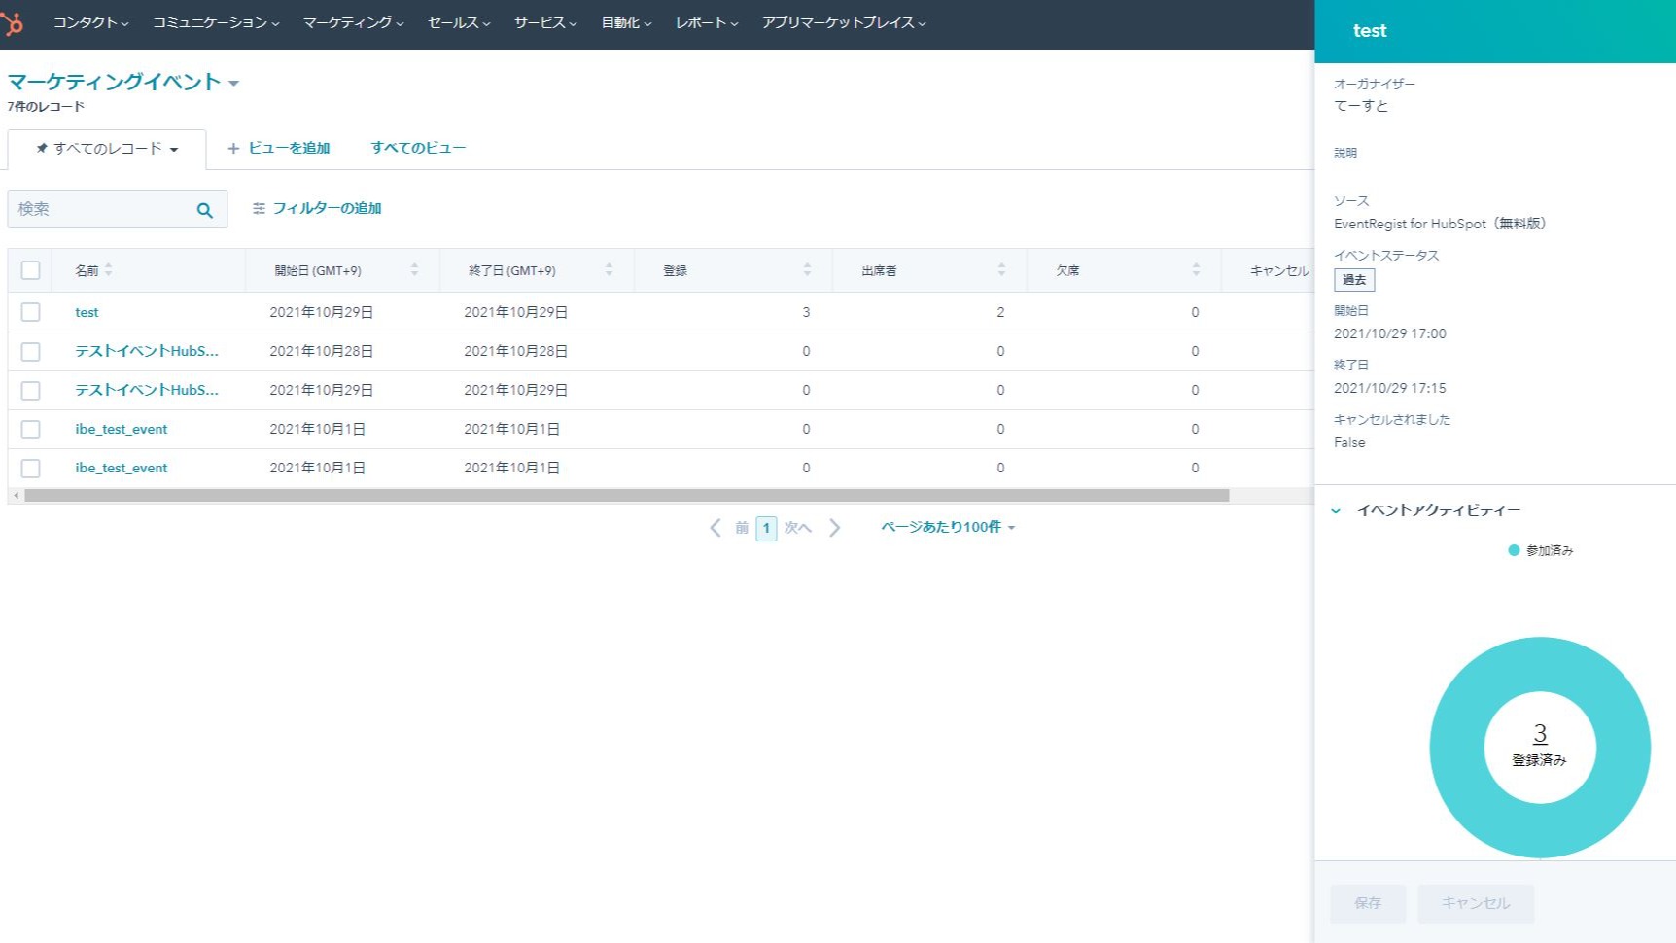Collapse the イベントアクティビティー section
The height and width of the screenshot is (943, 1676).
[x=1336, y=510]
